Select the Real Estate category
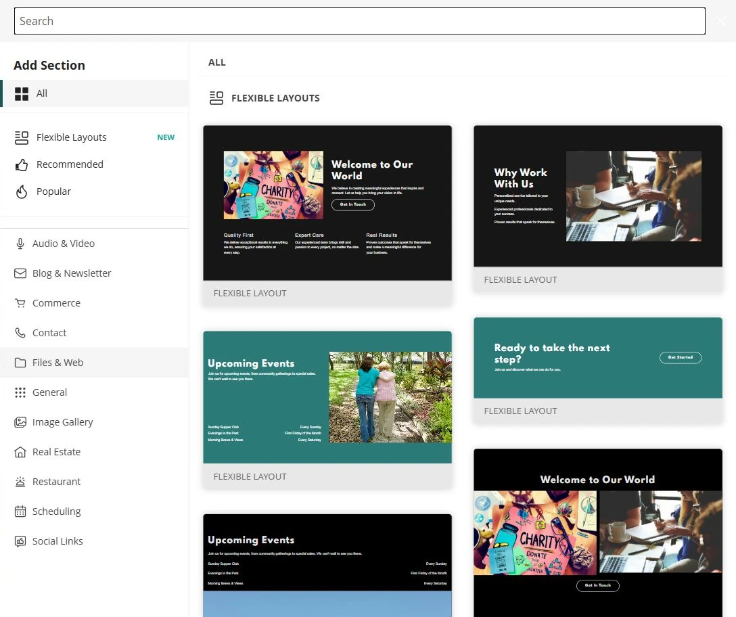This screenshot has width=736, height=617. pyautogui.click(x=94, y=452)
